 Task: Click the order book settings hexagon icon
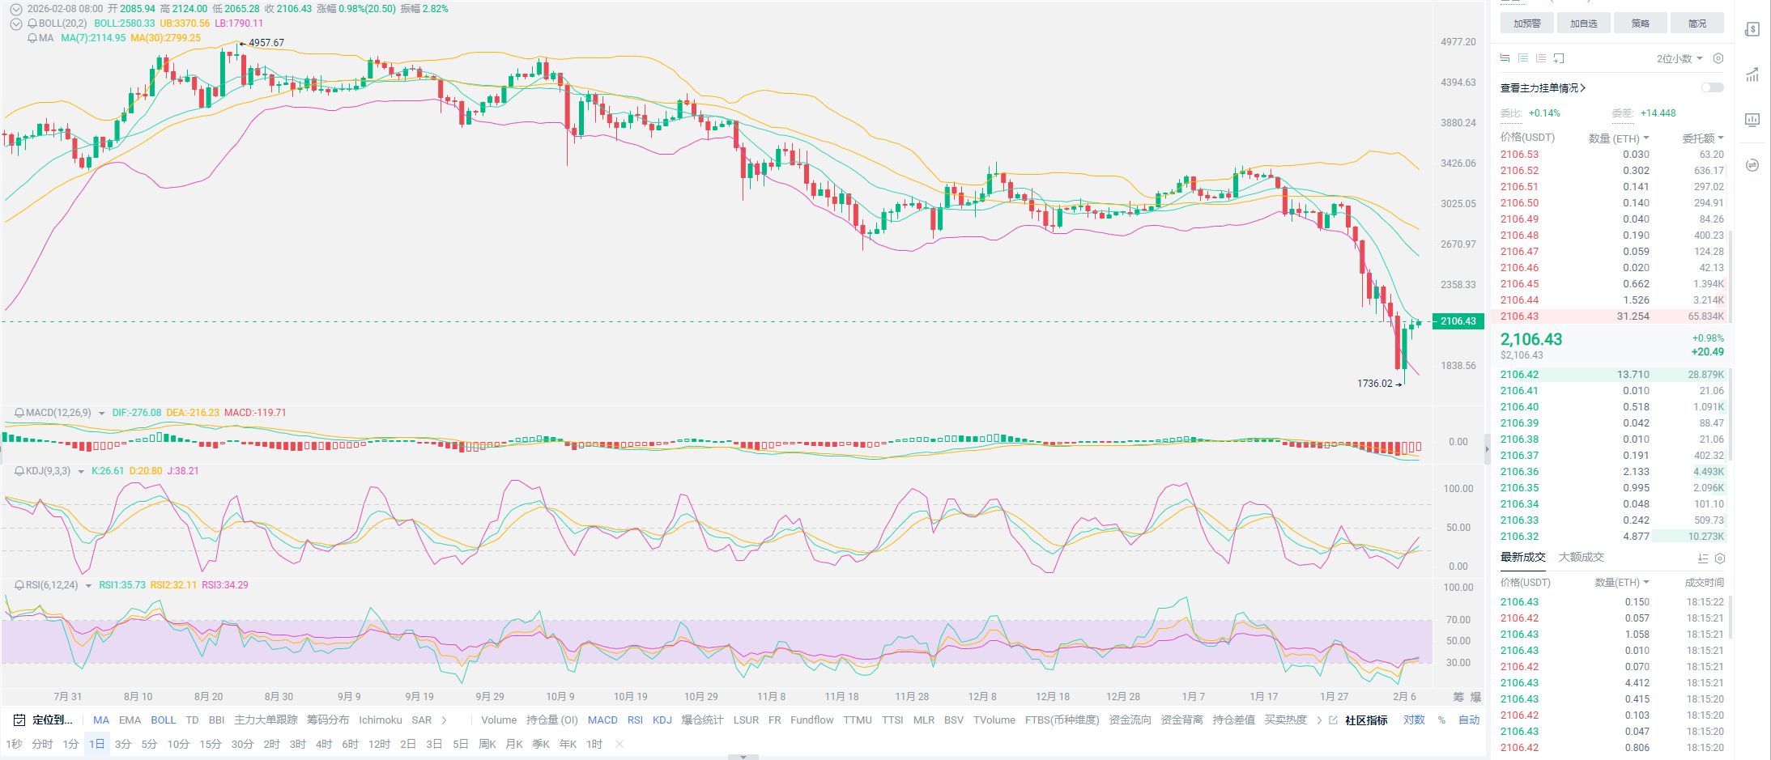pos(1718,58)
